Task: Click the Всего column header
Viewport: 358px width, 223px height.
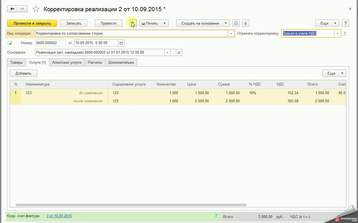Action: (318, 84)
